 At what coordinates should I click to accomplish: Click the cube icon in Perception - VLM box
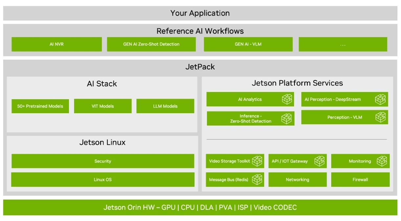coord(380,117)
